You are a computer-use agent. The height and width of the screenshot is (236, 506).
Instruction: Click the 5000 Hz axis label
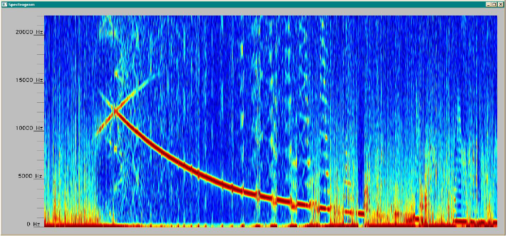click(x=30, y=176)
